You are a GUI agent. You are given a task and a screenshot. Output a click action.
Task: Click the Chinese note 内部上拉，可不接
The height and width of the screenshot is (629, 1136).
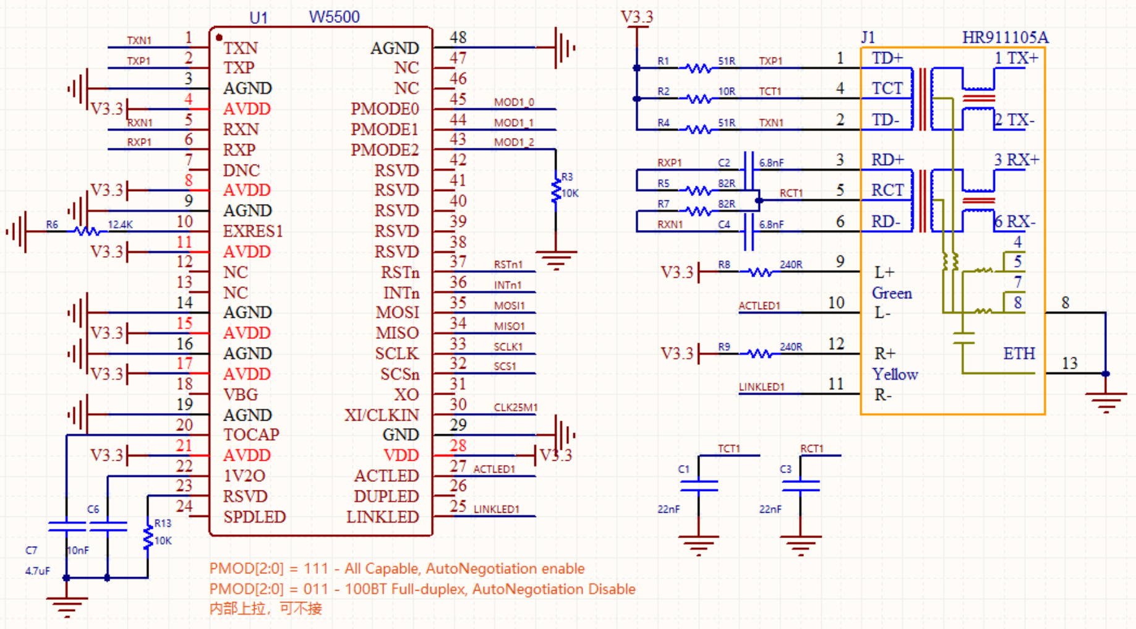265,609
